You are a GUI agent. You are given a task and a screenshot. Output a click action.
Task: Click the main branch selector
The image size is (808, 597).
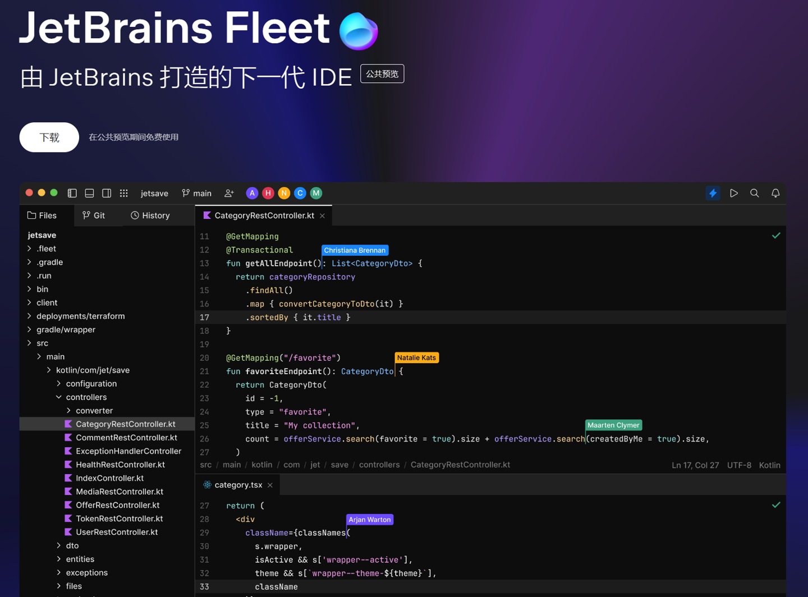point(197,193)
